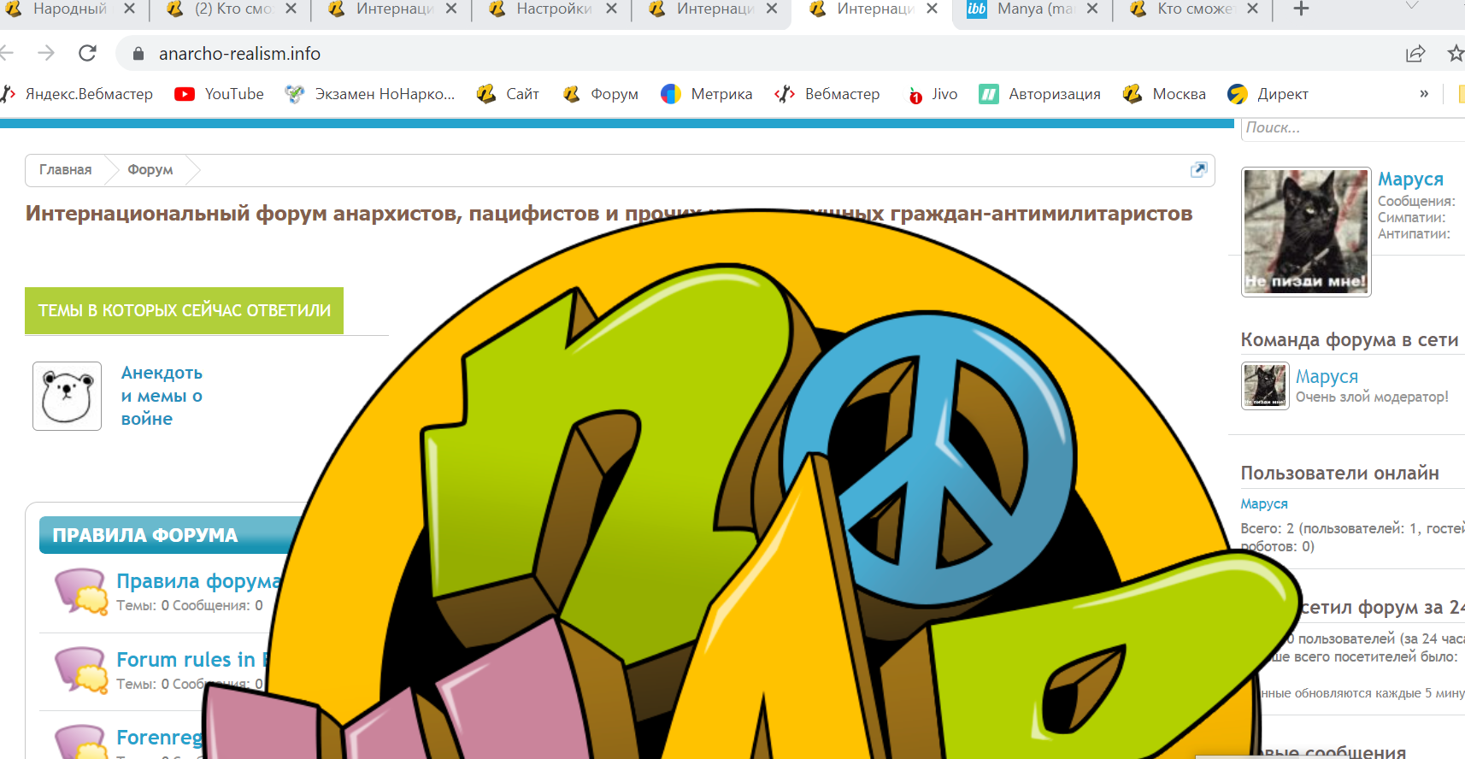Screen dimensions: 1465x759
Task: Click the share page icon
Action: point(1415,53)
